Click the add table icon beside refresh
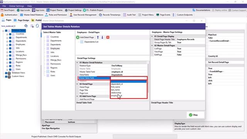The height and width of the screenshot is (139, 247). [32, 26]
